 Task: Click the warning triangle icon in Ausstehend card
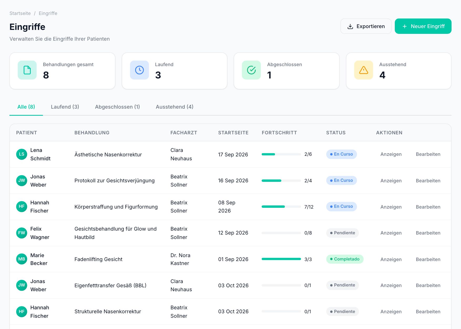click(364, 70)
